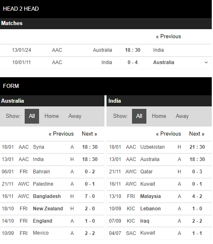Select All filter under Australia form
The width and height of the screenshot is (213, 244).
point(32,117)
